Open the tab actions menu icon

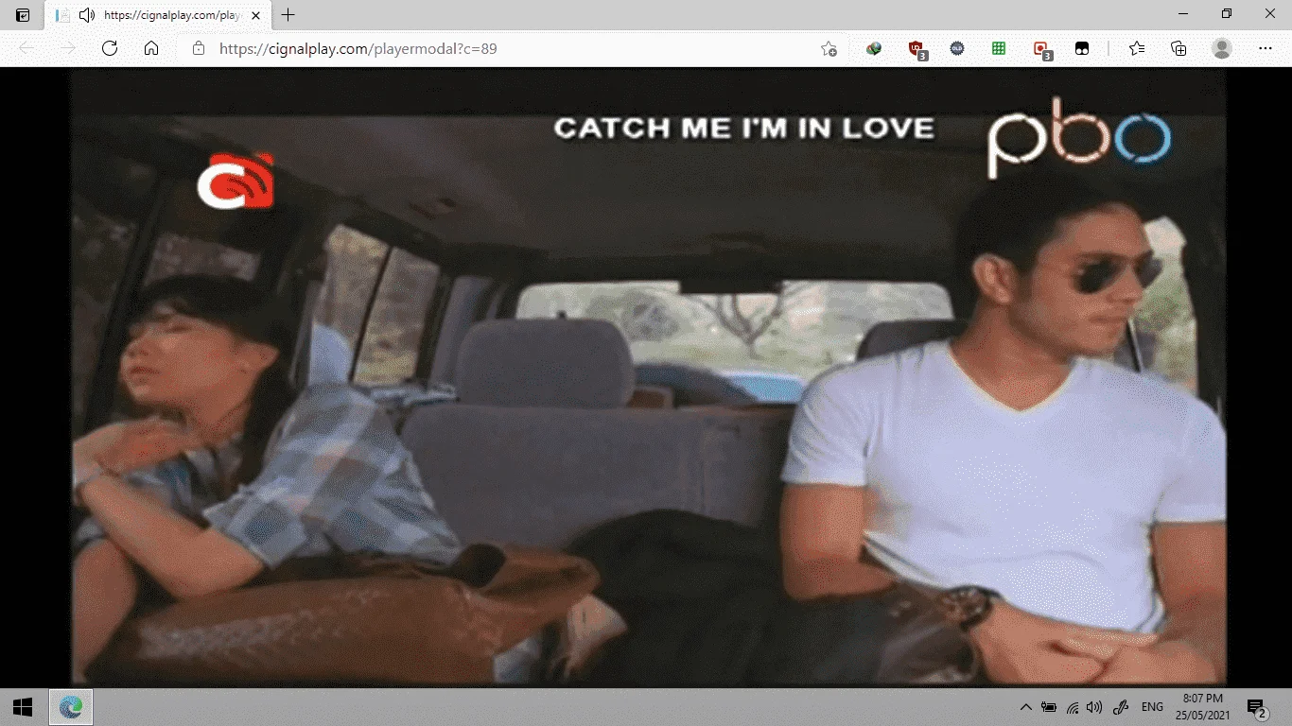23,15
